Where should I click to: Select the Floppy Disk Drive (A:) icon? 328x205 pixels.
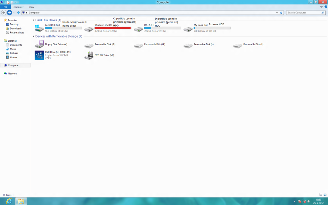tap(39, 45)
